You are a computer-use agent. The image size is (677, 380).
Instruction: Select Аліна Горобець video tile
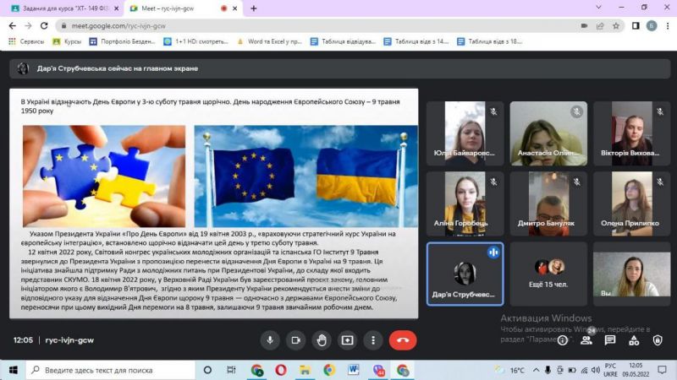[x=465, y=204]
